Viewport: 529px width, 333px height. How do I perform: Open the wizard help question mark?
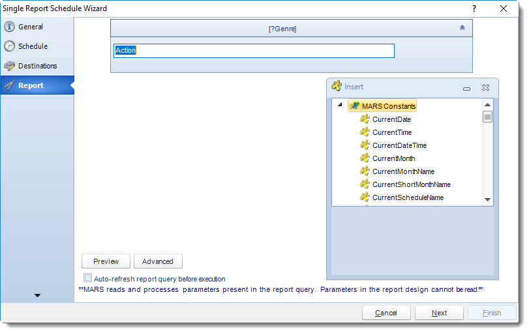click(474, 8)
